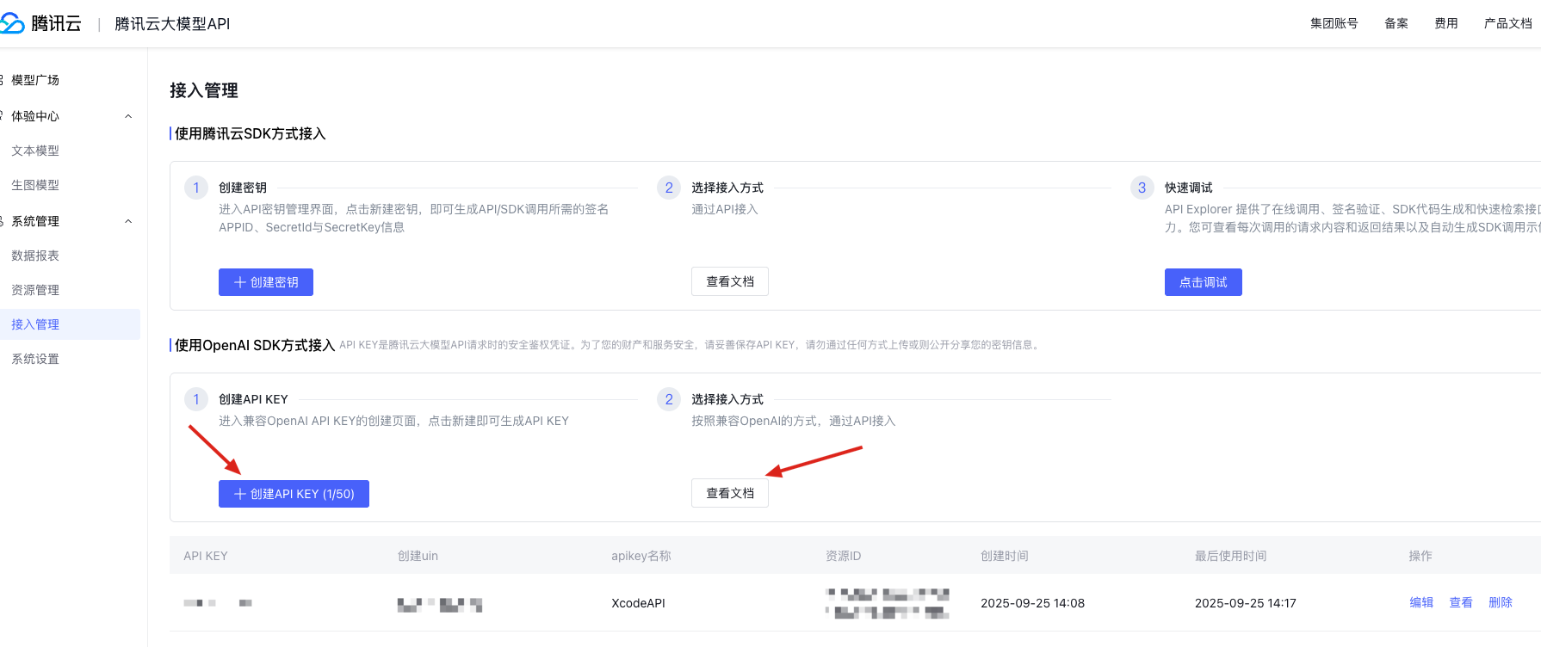Click the 2025-09-25 14:08 creation time

pyautogui.click(x=1032, y=603)
